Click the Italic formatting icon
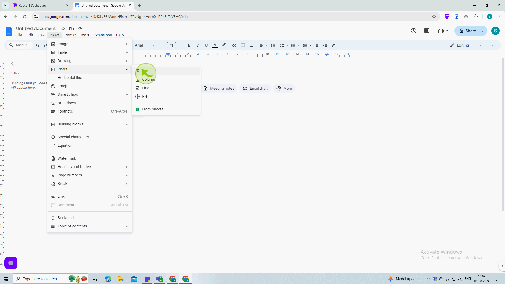Screen dimensions: 505x284 click(x=198, y=45)
